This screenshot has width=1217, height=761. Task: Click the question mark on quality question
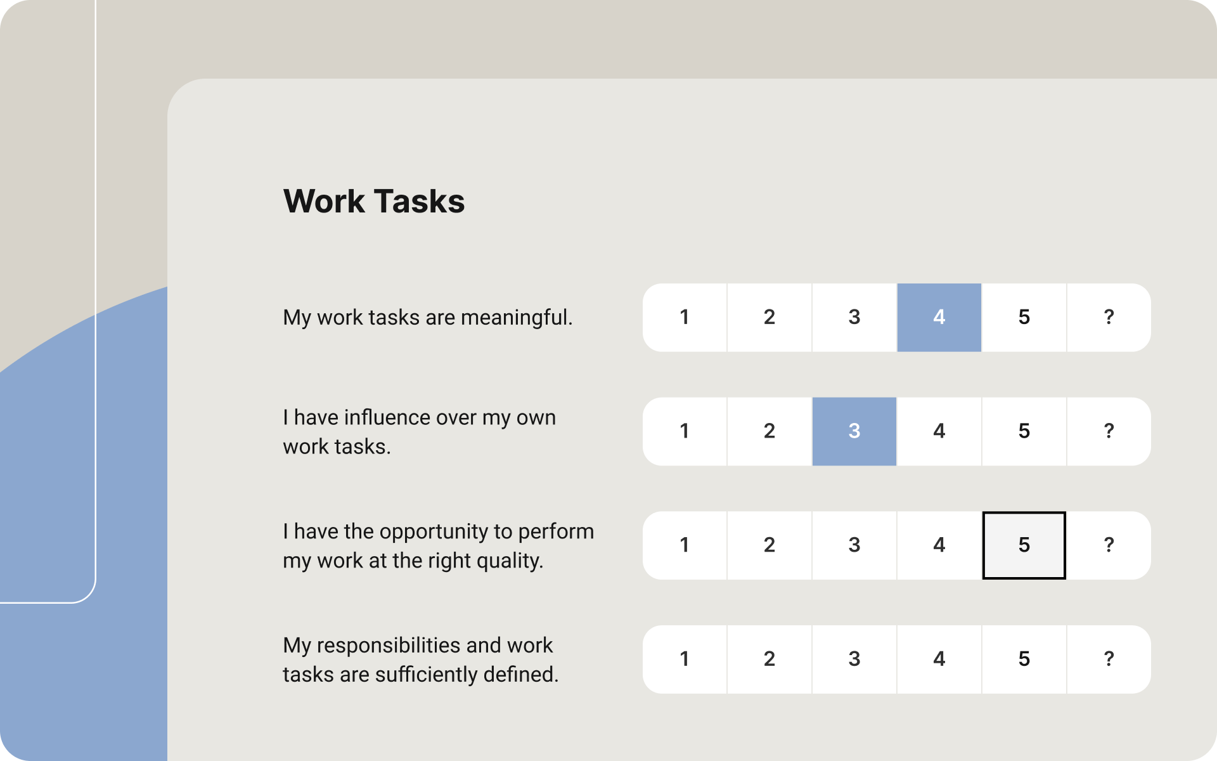pyautogui.click(x=1109, y=545)
